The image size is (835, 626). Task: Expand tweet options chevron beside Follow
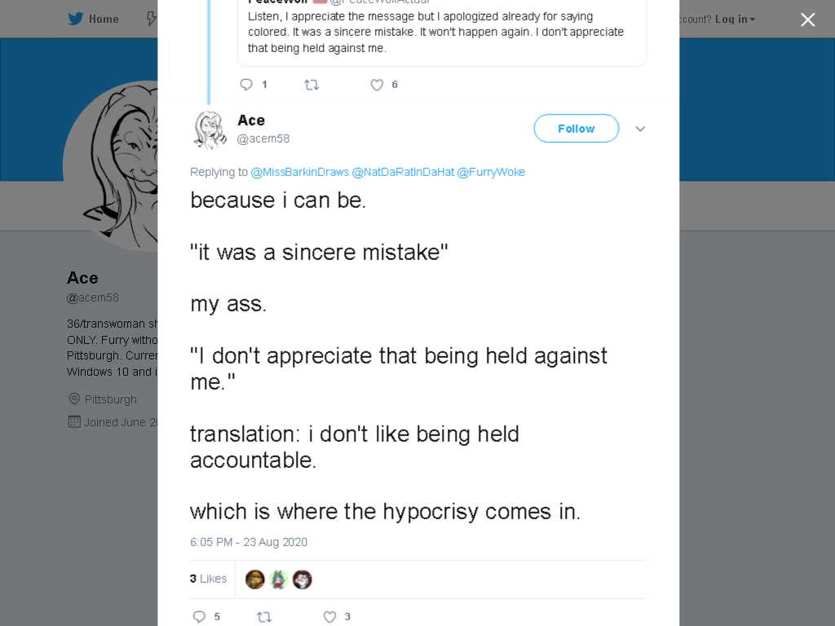pyautogui.click(x=640, y=129)
